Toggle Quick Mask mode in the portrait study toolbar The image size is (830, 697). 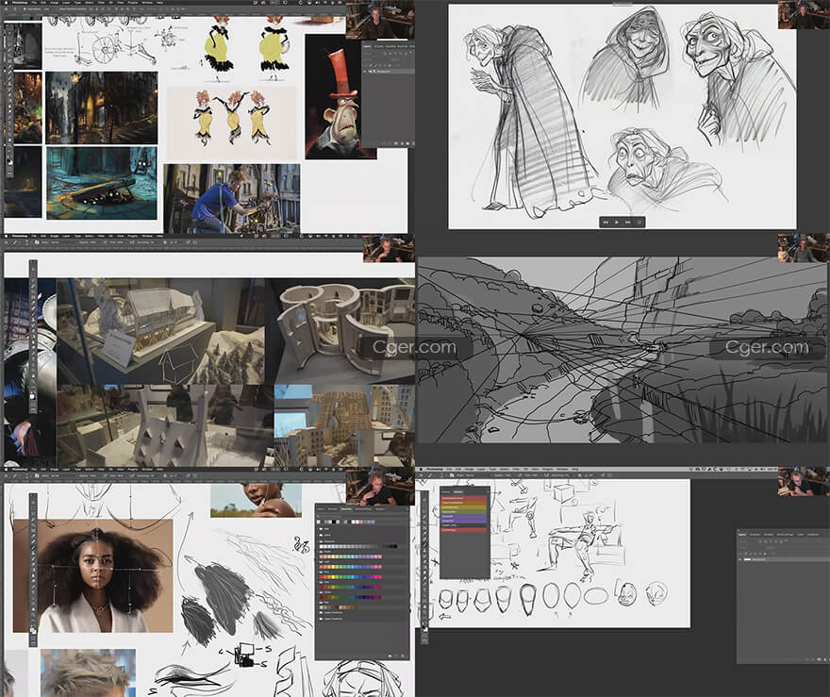33,638
